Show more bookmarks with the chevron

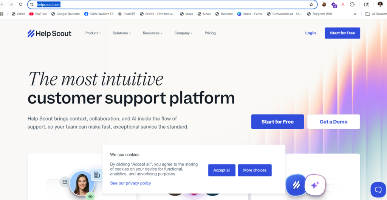(355, 14)
